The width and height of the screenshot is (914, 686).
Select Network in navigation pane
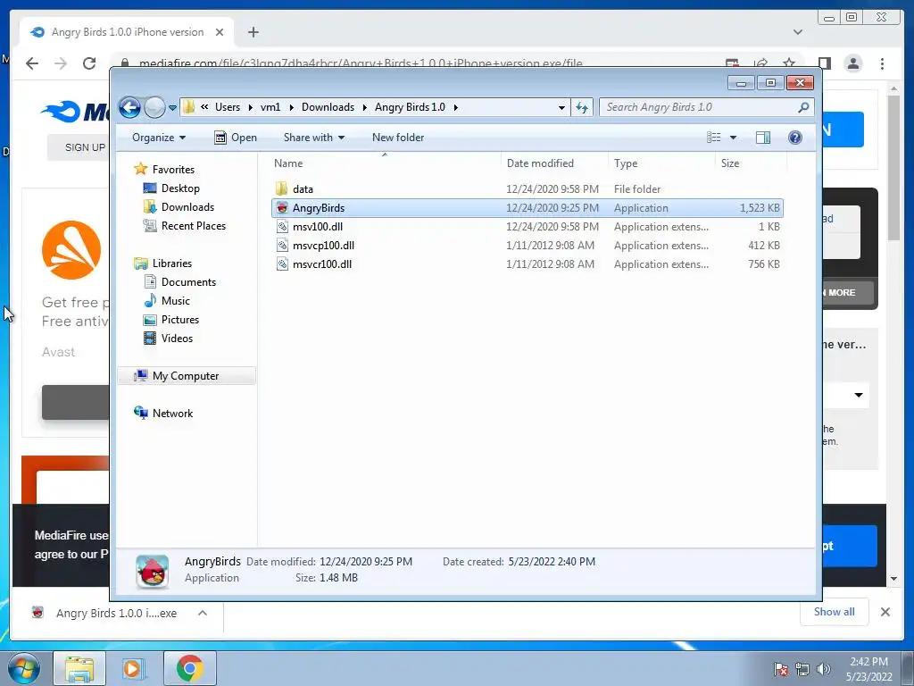pyautogui.click(x=172, y=414)
